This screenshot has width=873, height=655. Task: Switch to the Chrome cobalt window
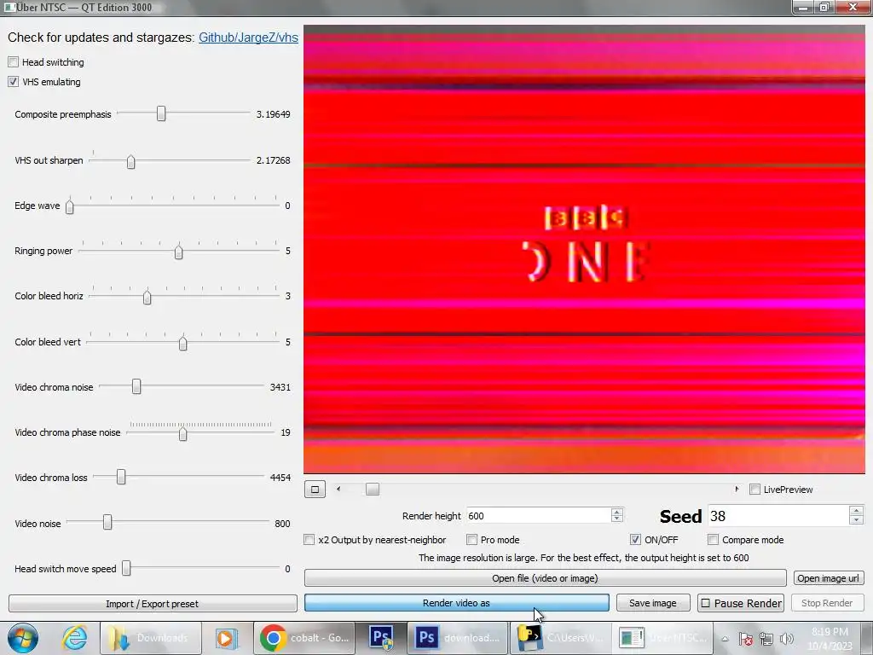coord(304,638)
